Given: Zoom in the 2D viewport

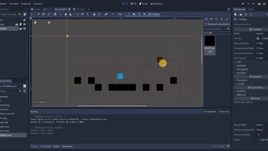Looking at the screenshot, I should coord(49,22).
